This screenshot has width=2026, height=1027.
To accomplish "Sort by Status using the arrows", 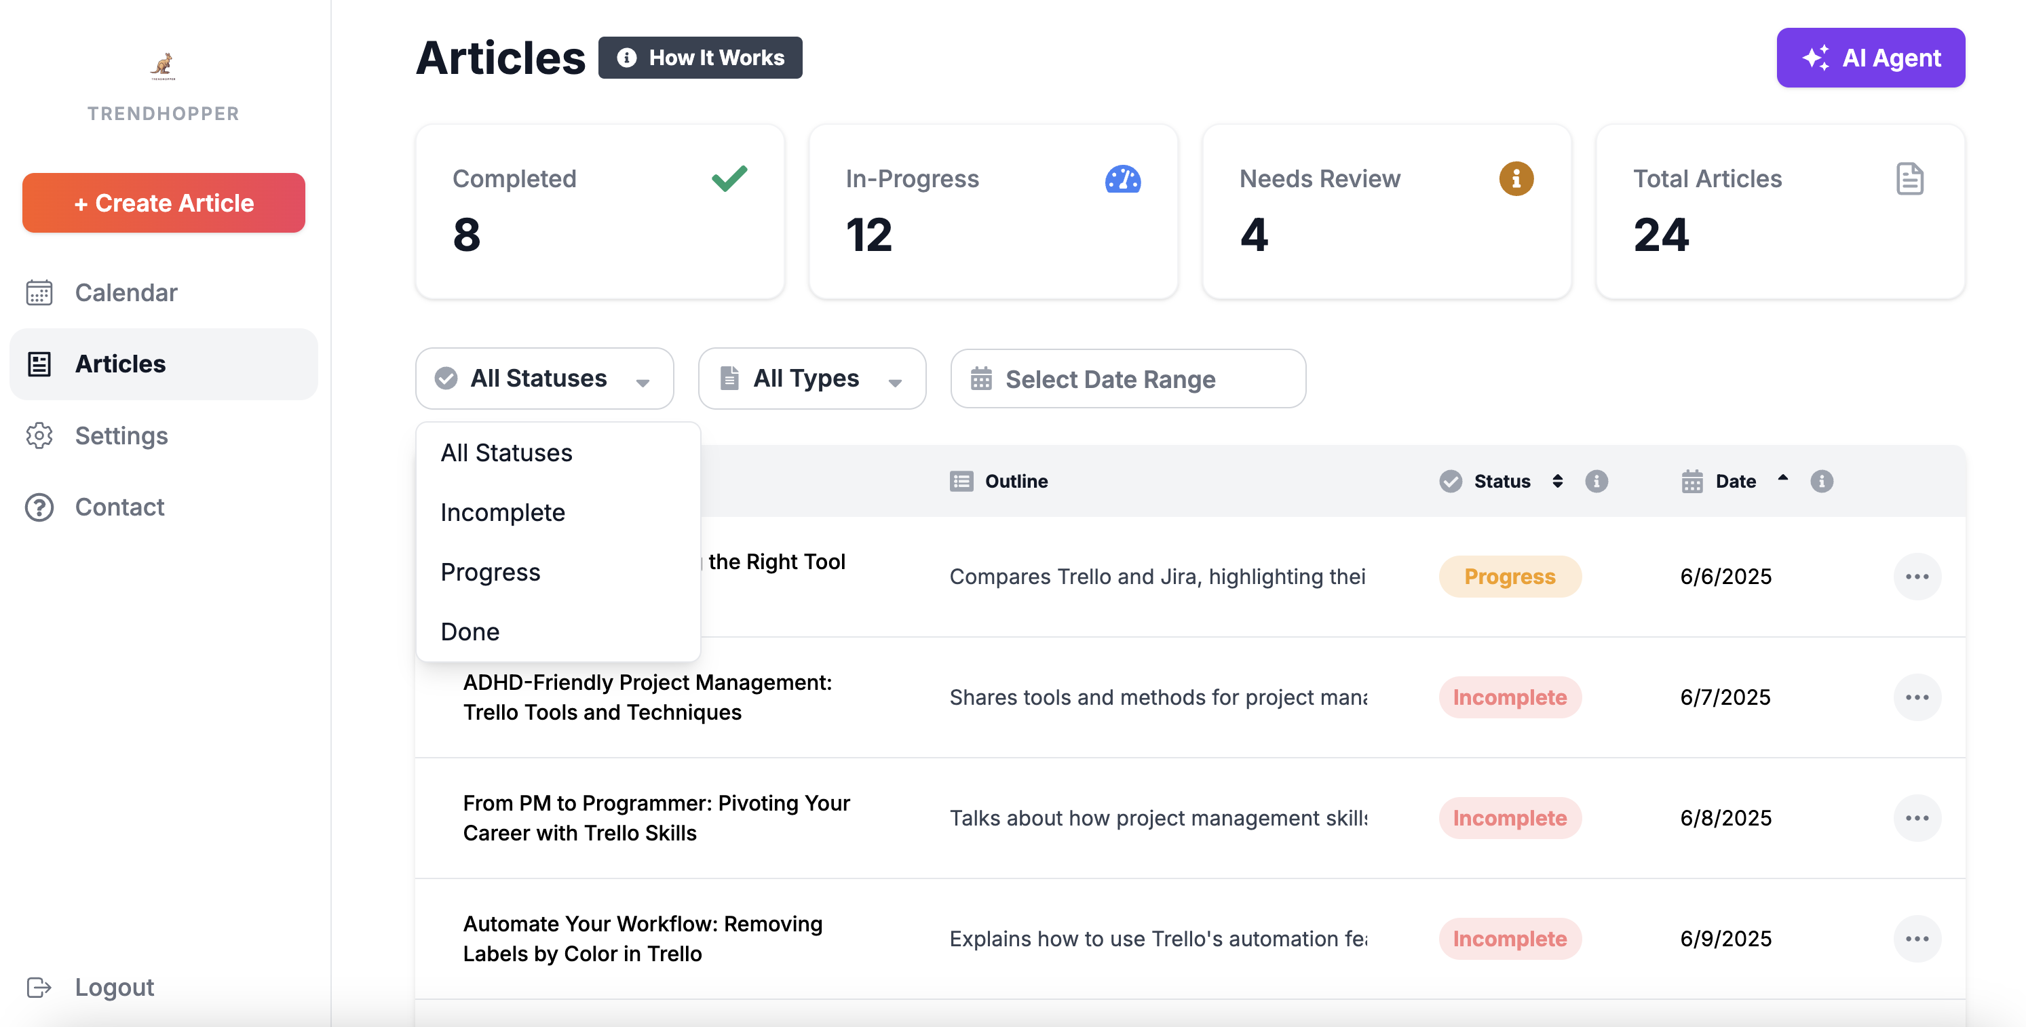I will click(x=1557, y=481).
